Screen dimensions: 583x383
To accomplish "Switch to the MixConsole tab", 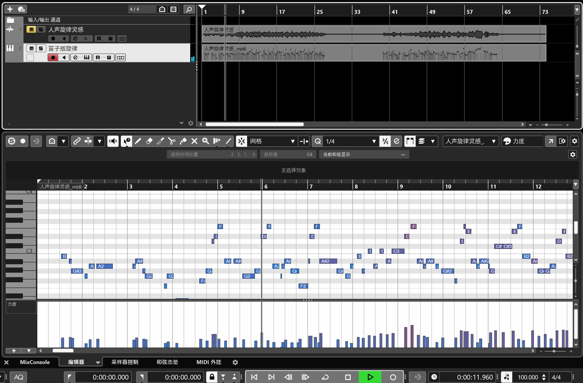I will click(34, 362).
